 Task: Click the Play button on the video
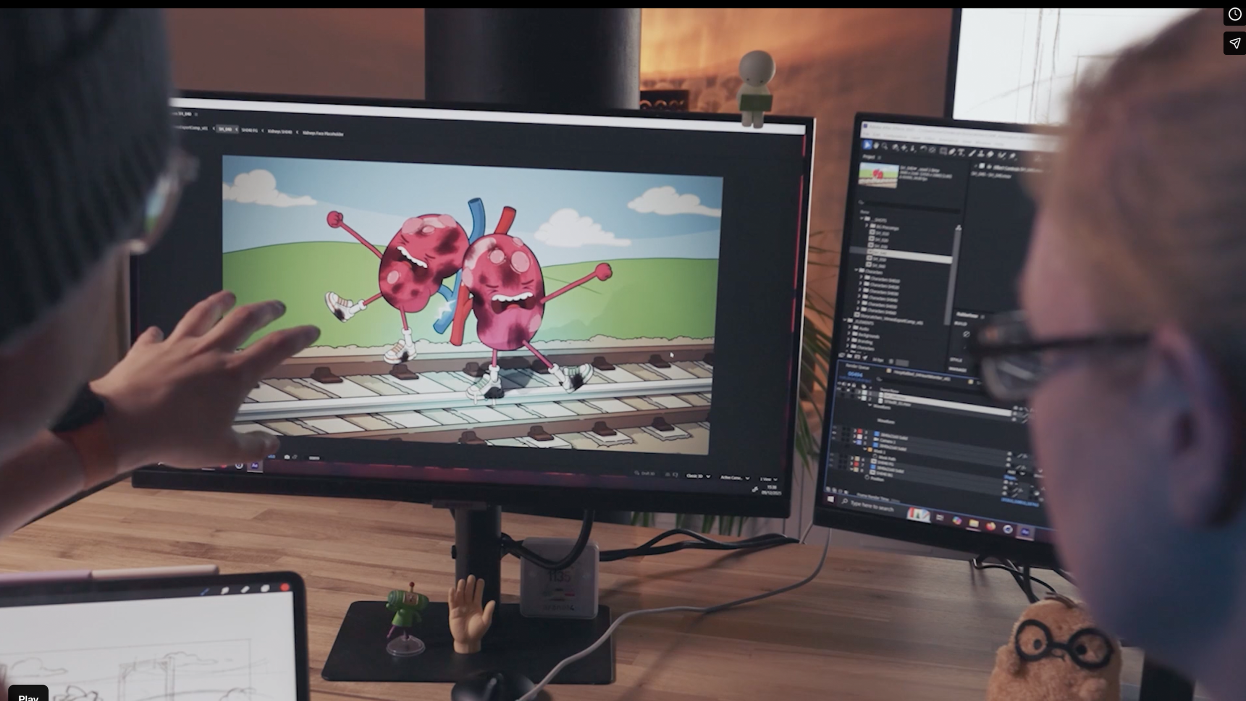28,694
